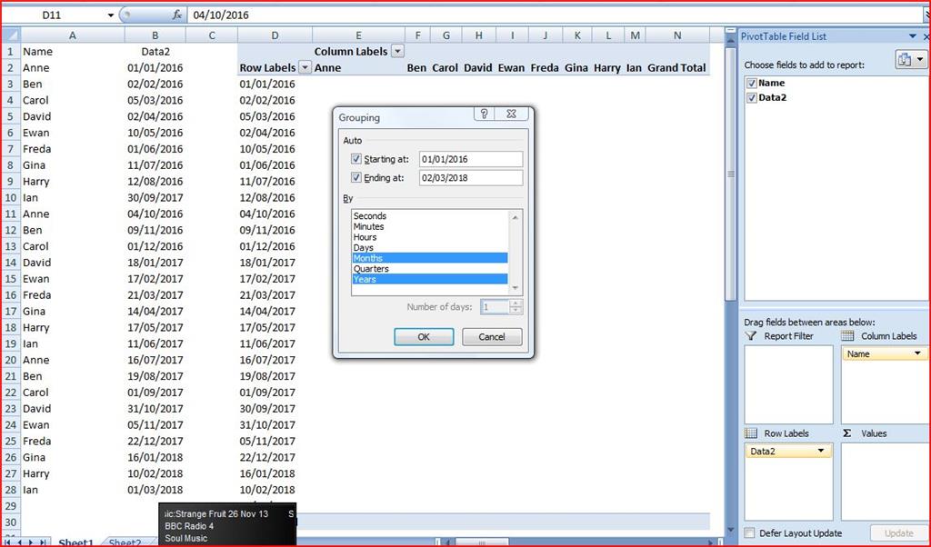Open the PivotTable Field List pane menu arrow
This screenshot has width=931, height=547.
tap(913, 36)
